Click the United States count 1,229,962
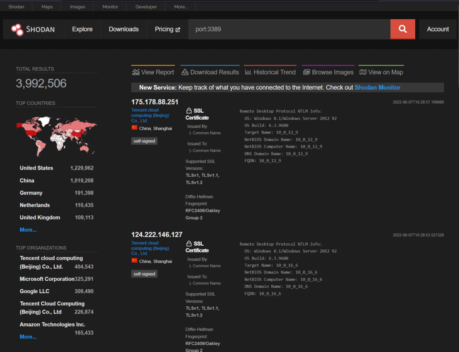Screen dimensions: 459x352 82,168
